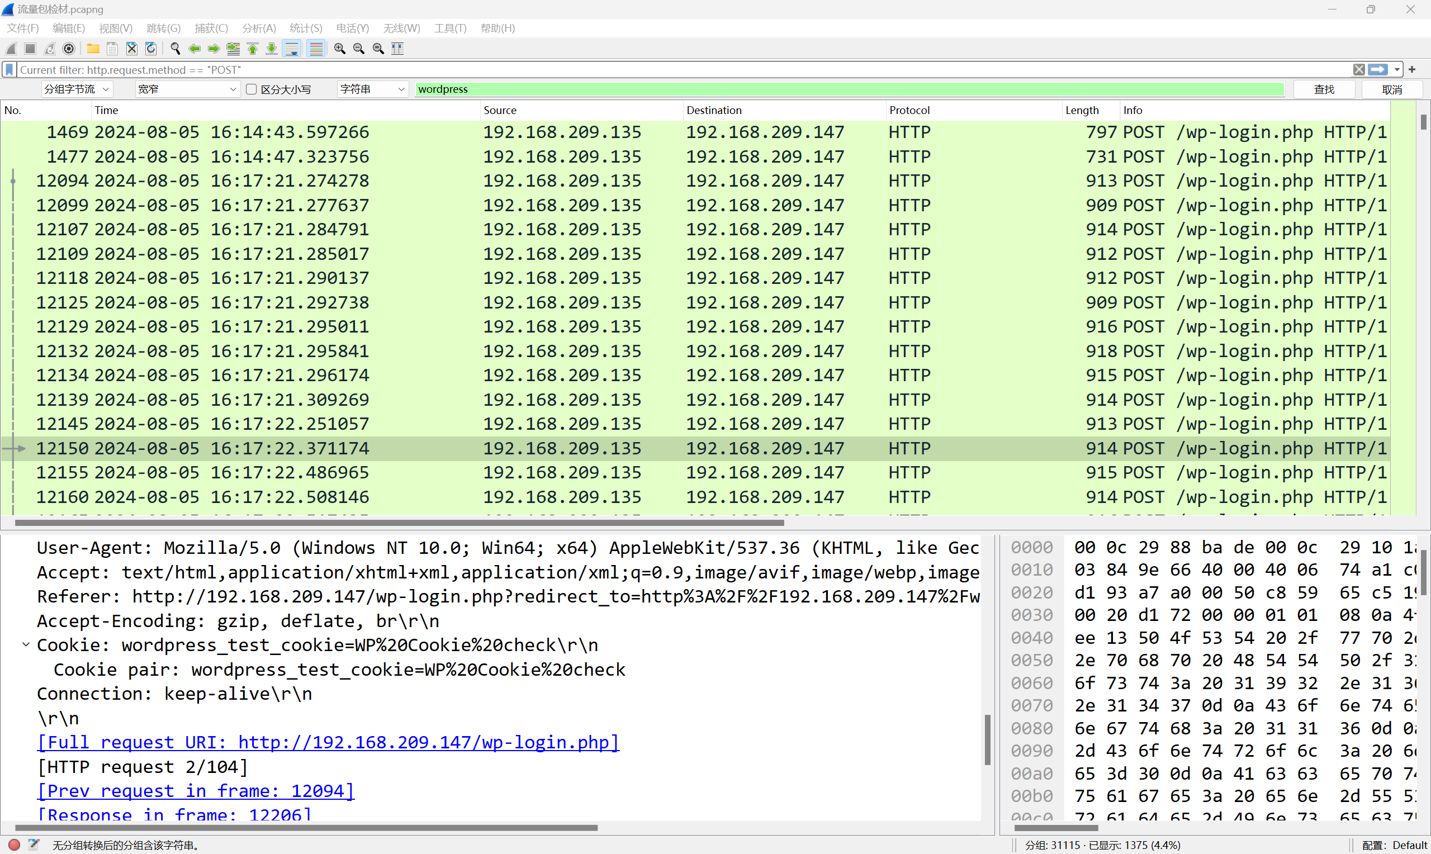
Task: Follow the Full request URI link
Action: pos(328,742)
